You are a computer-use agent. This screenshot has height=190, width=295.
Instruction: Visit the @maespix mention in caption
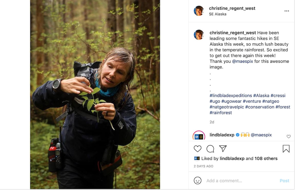pyautogui.click(x=243, y=61)
